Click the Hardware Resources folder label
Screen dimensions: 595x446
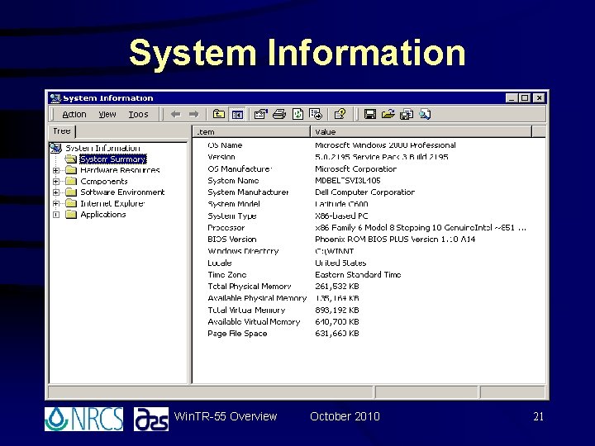[120, 170]
